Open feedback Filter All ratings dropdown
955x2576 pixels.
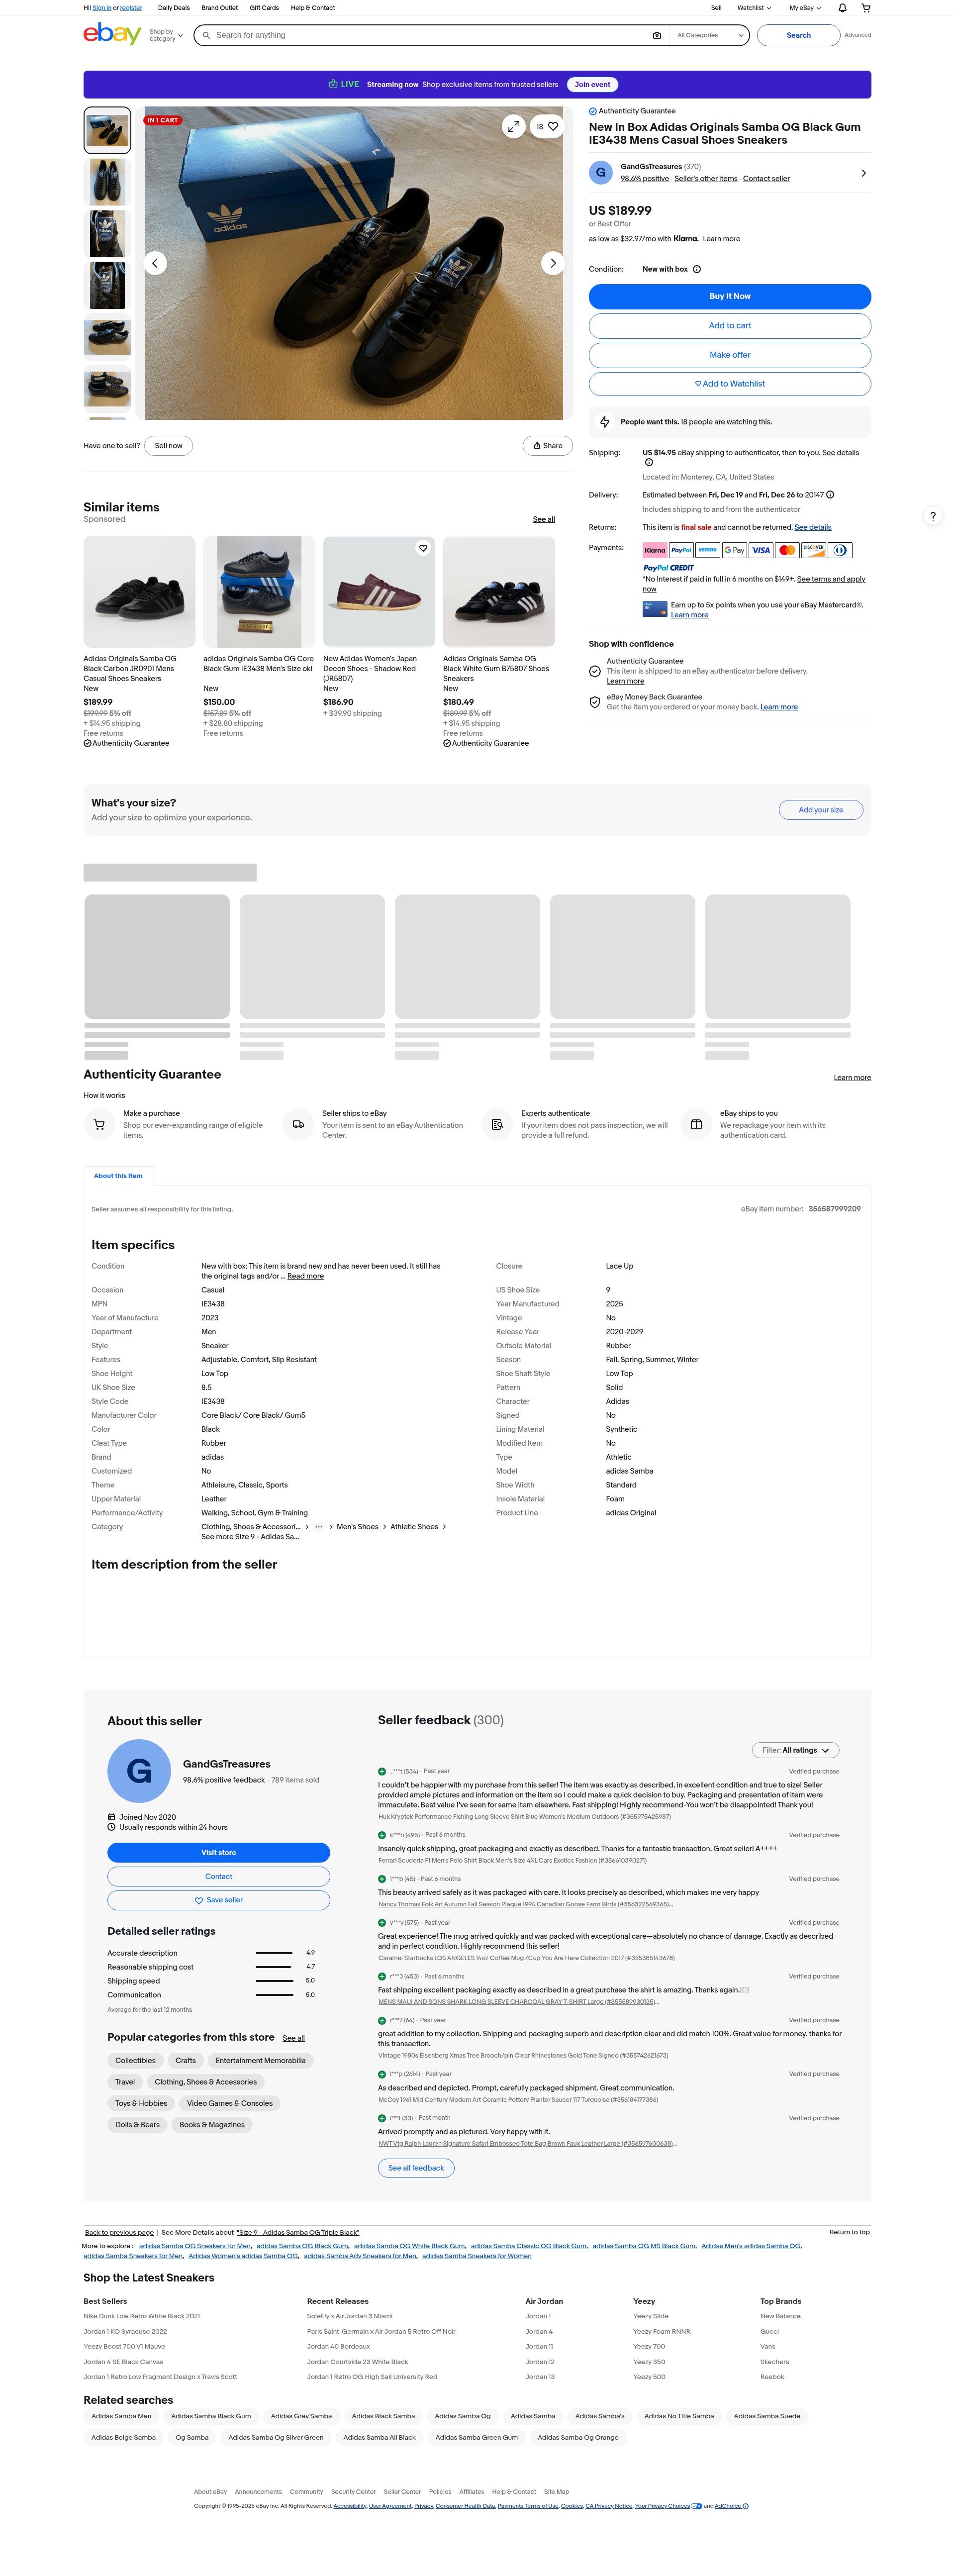click(x=796, y=1750)
